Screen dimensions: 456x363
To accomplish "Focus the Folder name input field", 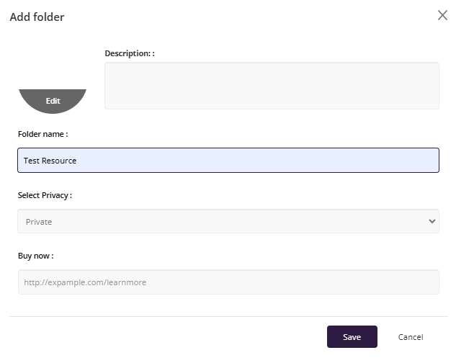I will (228, 160).
